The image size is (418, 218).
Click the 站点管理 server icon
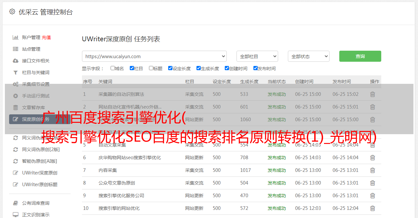pyautogui.click(x=15, y=49)
